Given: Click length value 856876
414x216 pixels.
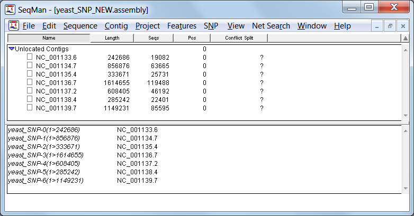Looking at the screenshot, I should click(119, 66).
